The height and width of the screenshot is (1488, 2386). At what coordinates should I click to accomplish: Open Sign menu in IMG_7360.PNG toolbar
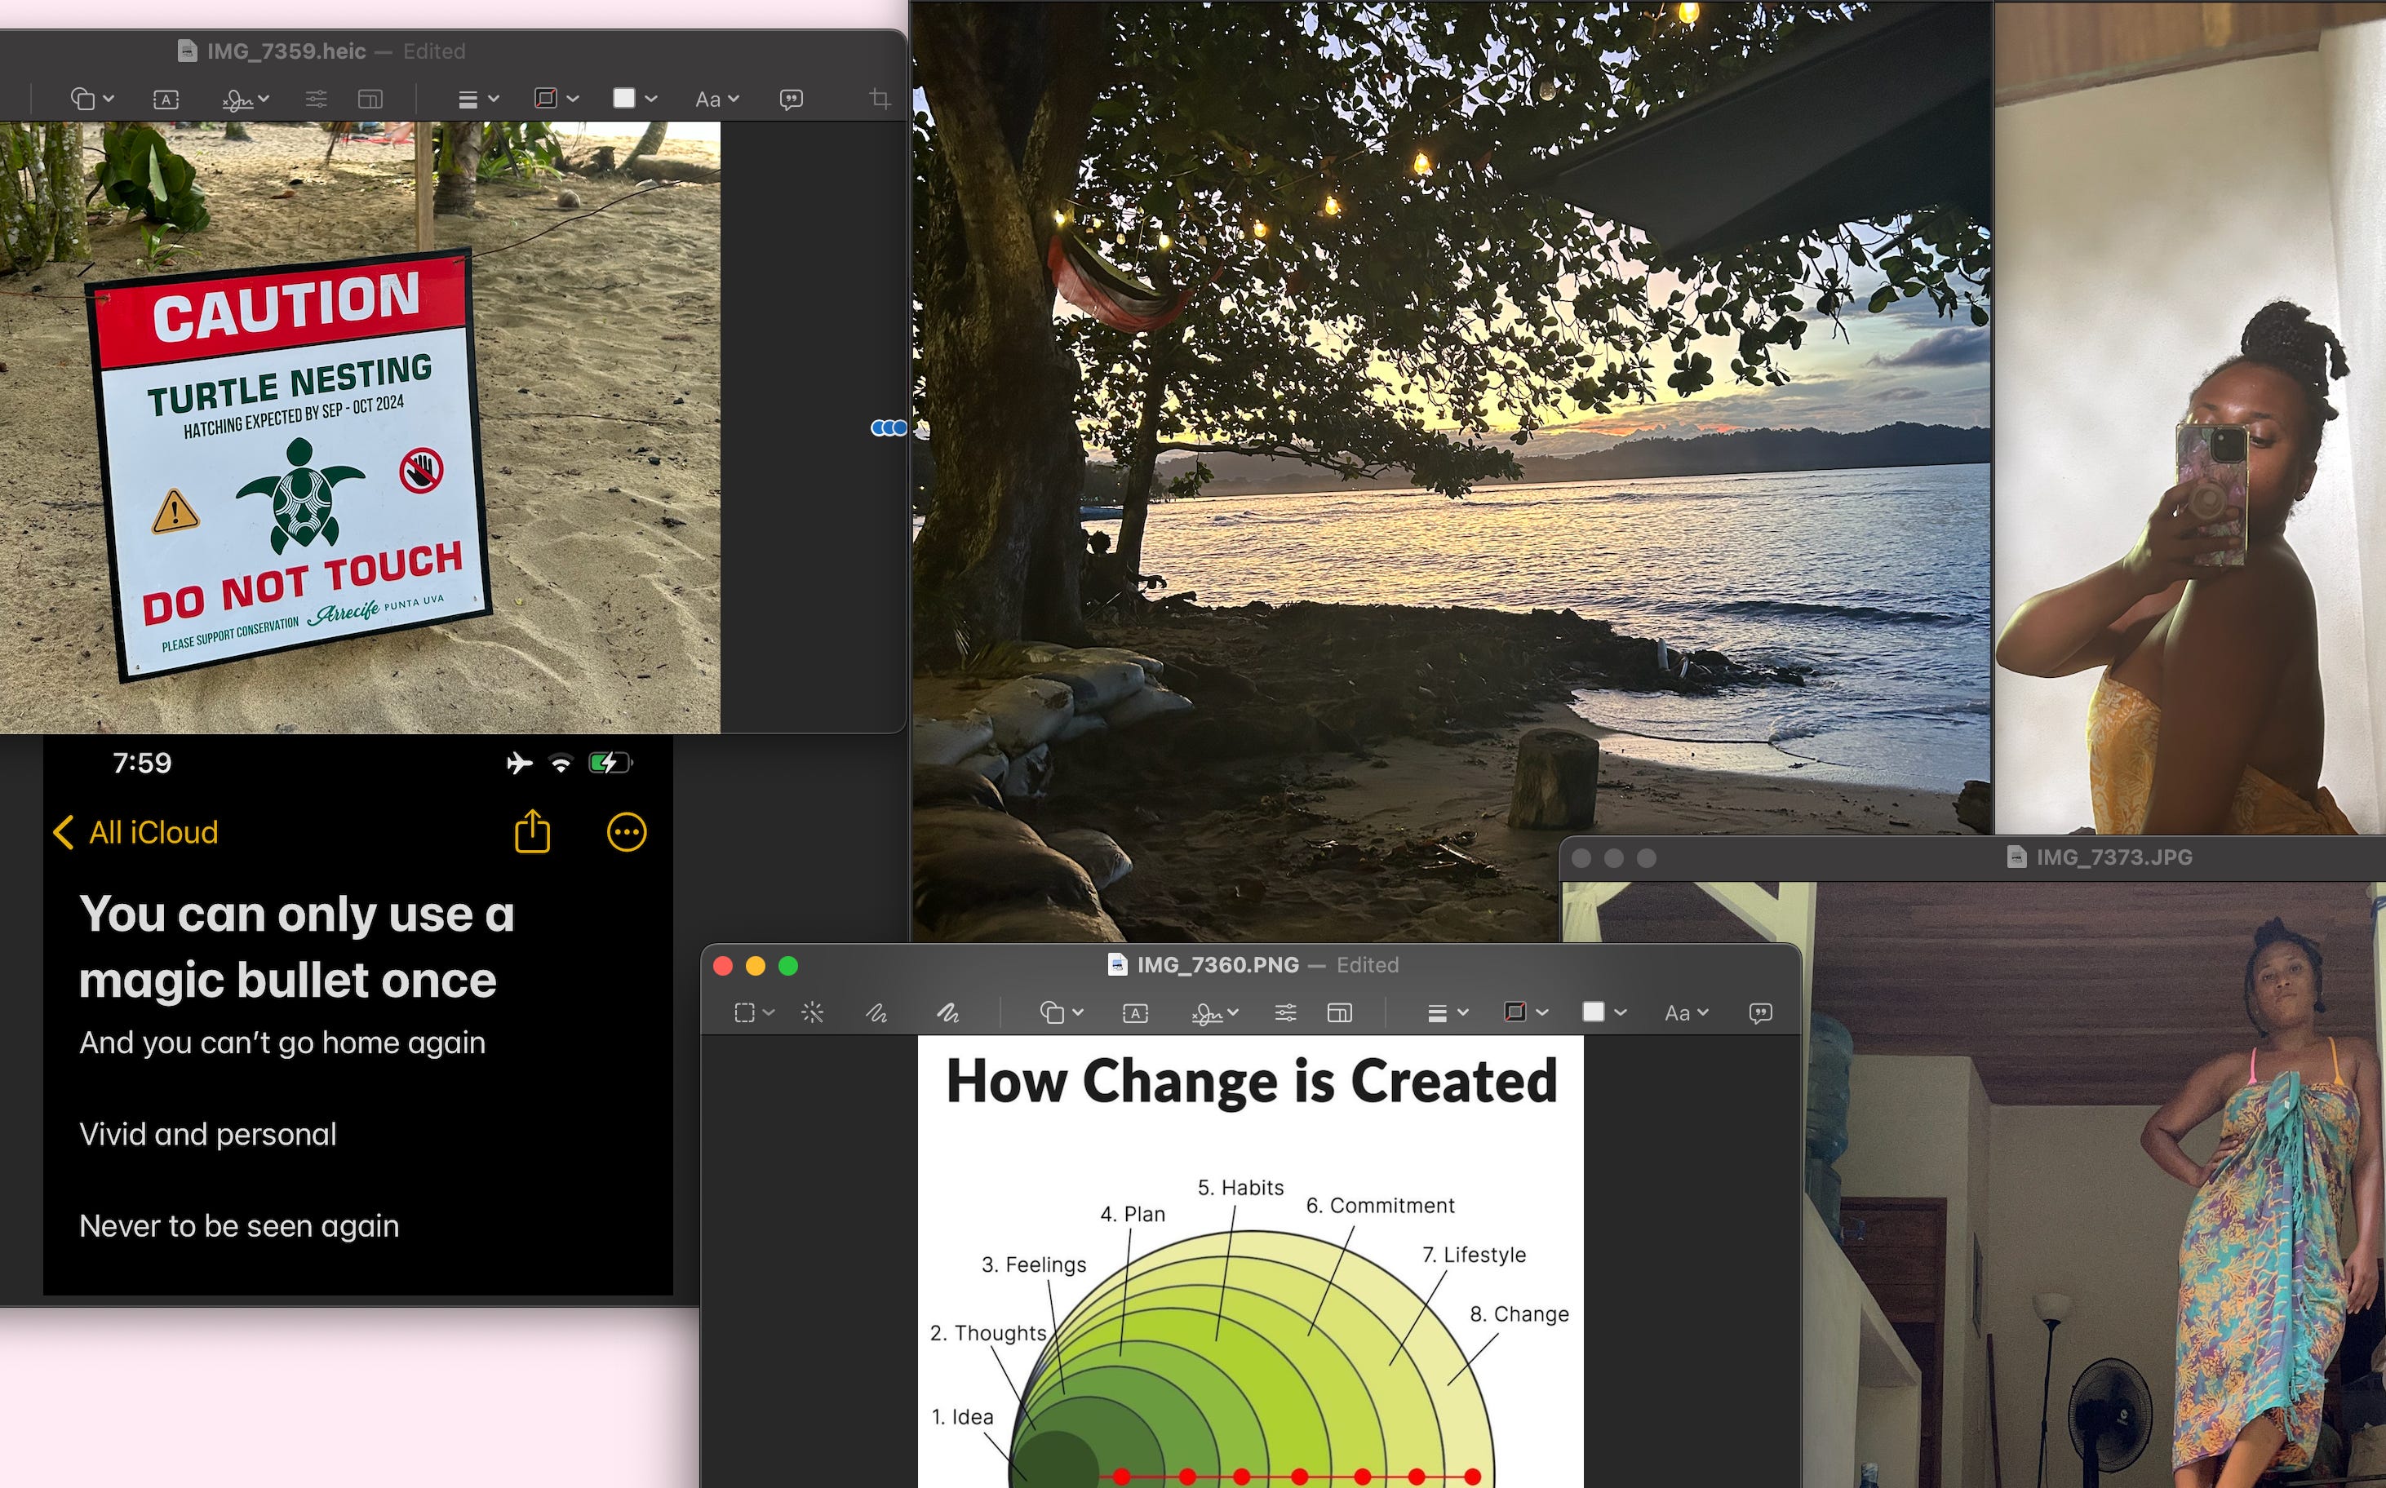pyautogui.click(x=1215, y=1012)
